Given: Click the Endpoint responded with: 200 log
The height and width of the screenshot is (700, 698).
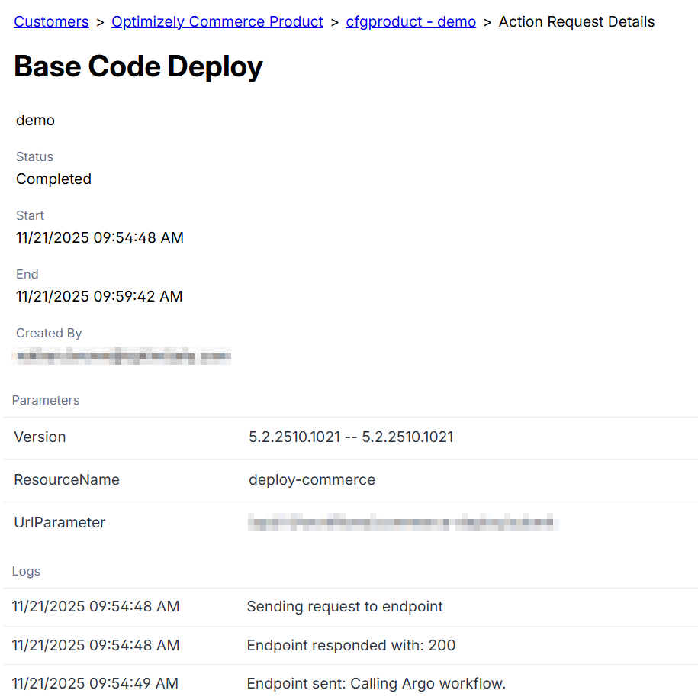Looking at the screenshot, I should [x=351, y=646].
